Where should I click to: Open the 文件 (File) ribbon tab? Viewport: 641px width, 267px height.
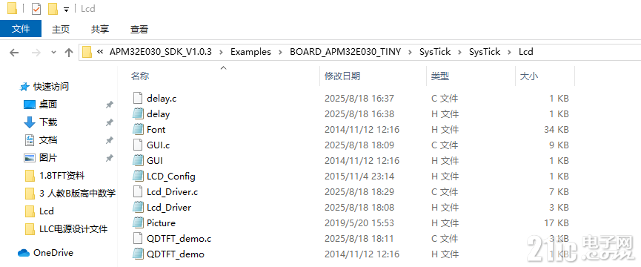coord(21,29)
